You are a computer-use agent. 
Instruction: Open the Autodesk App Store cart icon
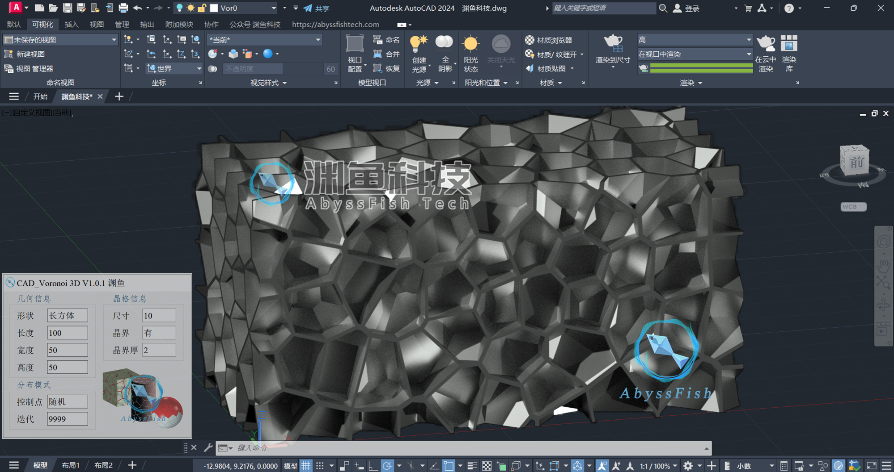click(748, 8)
